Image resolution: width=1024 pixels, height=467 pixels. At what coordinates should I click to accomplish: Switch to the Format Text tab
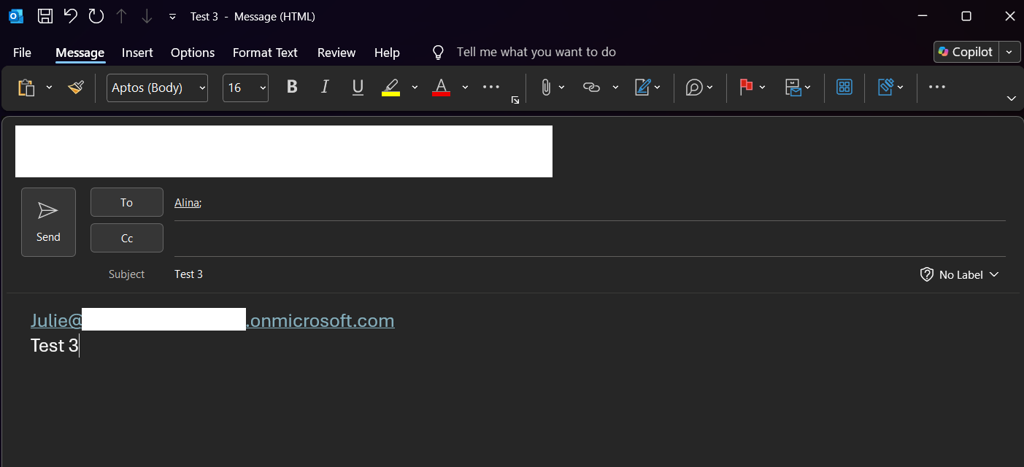click(x=265, y=53)
